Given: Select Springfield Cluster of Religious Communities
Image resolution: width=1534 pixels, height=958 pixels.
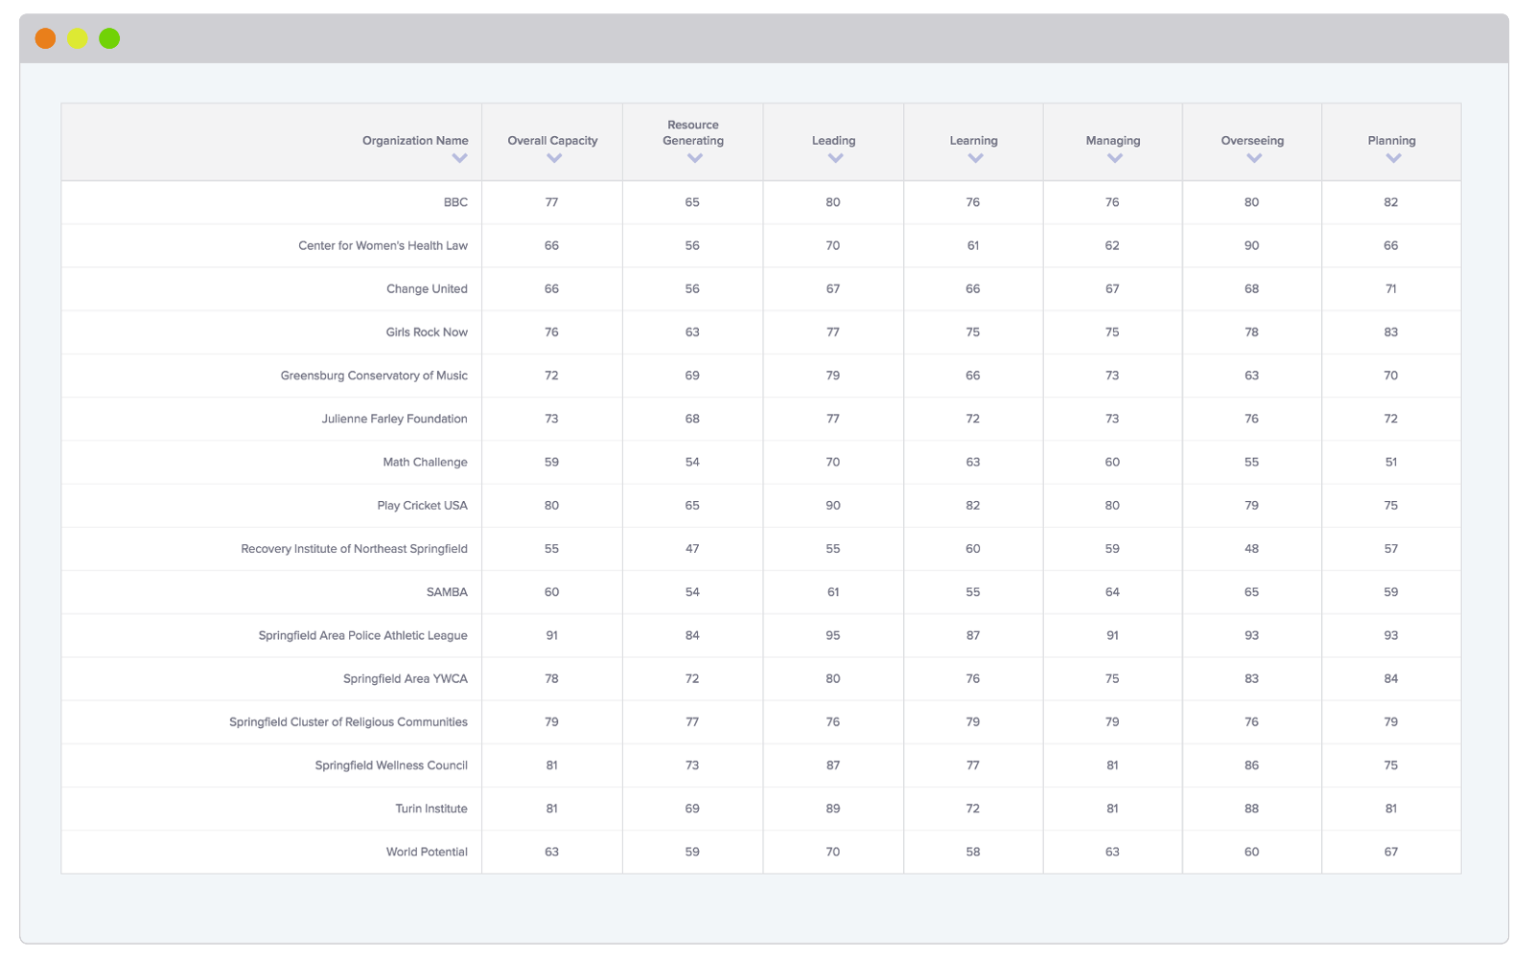Looking at the screenshot, I should coord(348,722).
